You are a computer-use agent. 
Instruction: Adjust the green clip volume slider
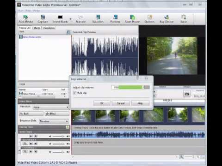click(130, 87)
